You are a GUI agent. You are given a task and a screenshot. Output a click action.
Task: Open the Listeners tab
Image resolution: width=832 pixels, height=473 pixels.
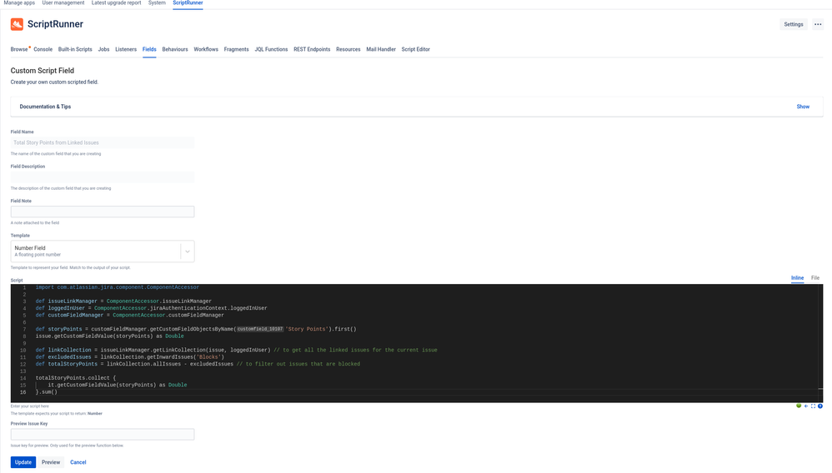[126, 49]
